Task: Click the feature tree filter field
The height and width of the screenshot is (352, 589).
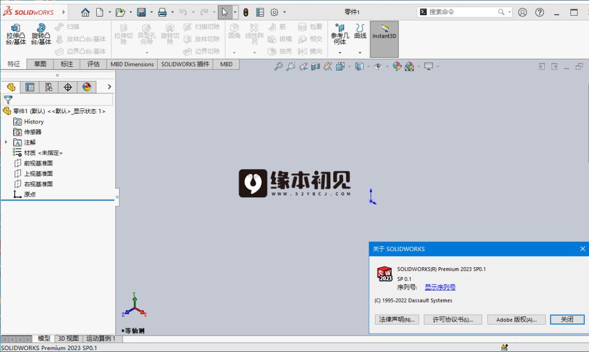Action: (x=58, y=100)
